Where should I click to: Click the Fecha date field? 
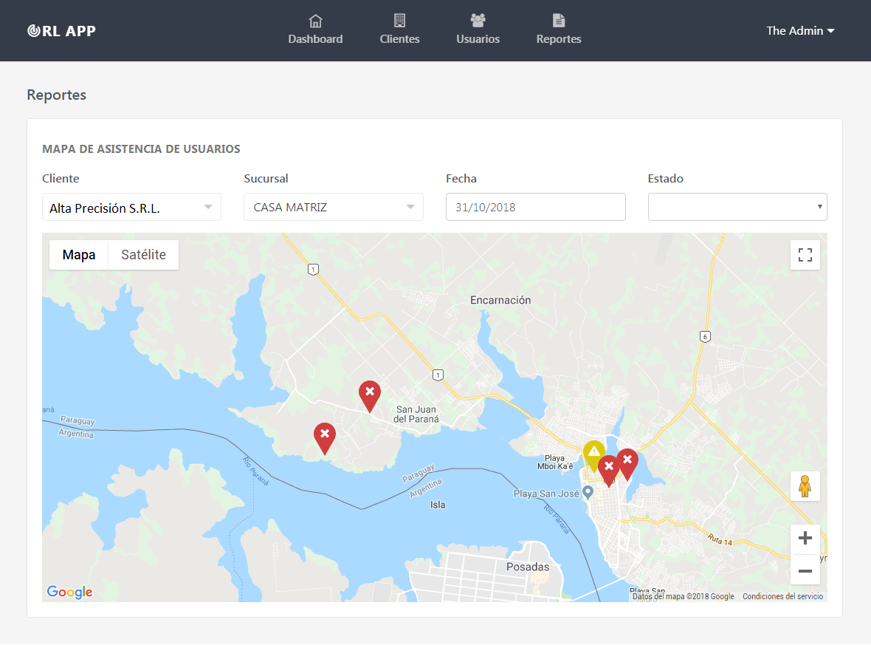click(x=535, y=208)
